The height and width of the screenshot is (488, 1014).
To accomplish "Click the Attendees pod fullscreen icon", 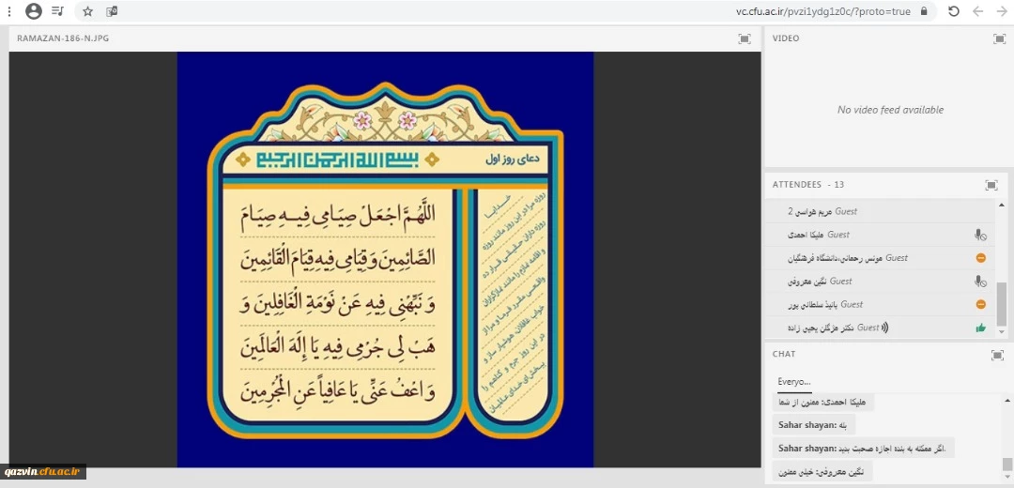I will point(991,185).
